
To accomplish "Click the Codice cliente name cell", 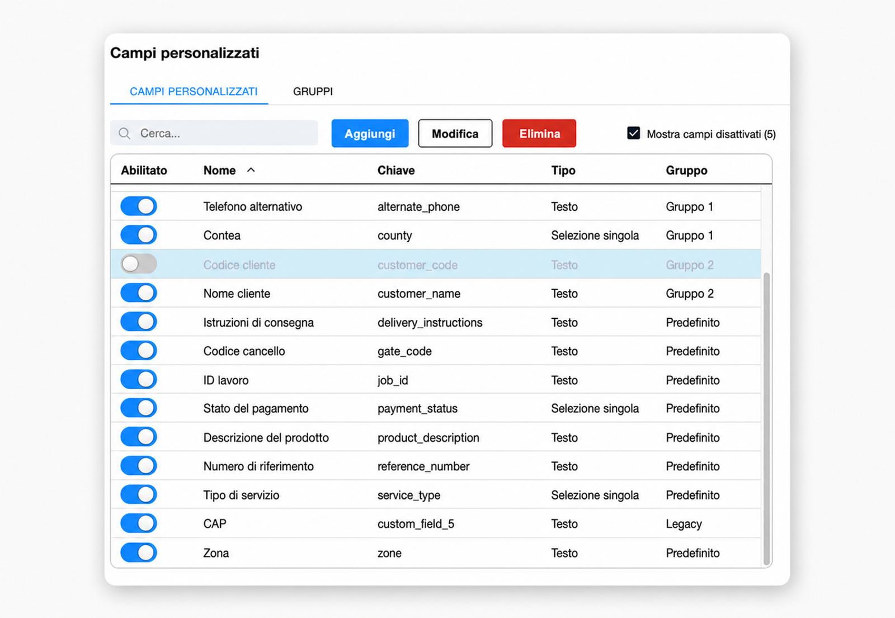I will 239,265.
